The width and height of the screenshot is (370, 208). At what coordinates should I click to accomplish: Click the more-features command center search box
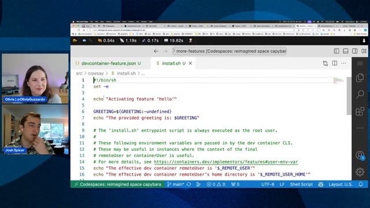tap(230, 51)
